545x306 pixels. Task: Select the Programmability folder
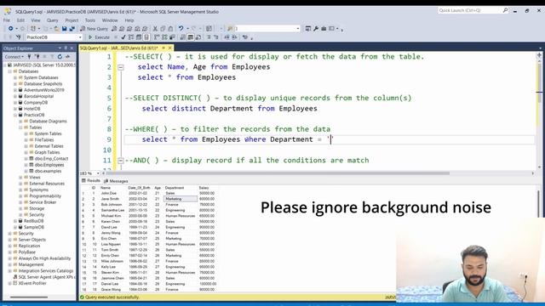(x=45, y=196)
